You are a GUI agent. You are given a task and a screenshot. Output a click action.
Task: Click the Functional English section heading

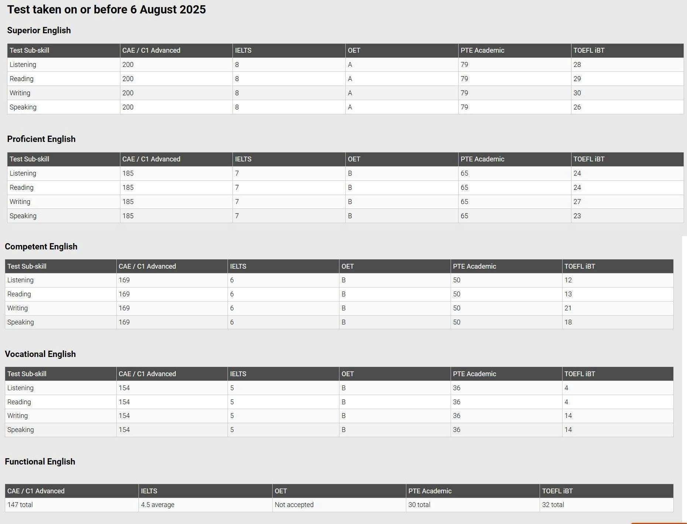click(40, 462)
